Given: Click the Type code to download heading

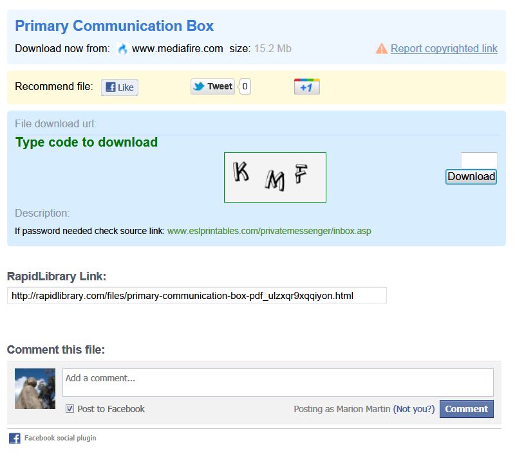Looking at the screenshot, I should pos(87,142).
